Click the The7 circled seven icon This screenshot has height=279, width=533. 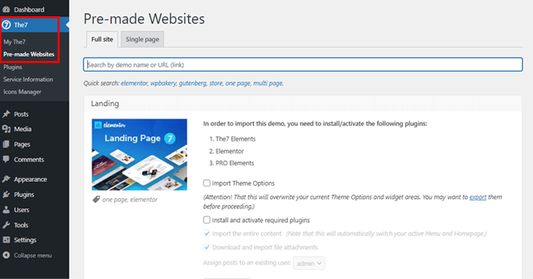[6, 25]
